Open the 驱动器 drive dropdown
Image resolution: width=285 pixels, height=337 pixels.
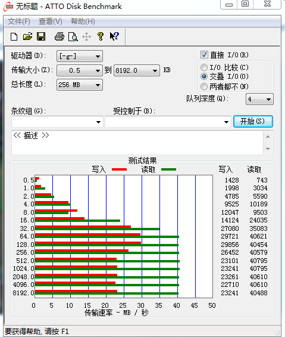pos(80,56)
